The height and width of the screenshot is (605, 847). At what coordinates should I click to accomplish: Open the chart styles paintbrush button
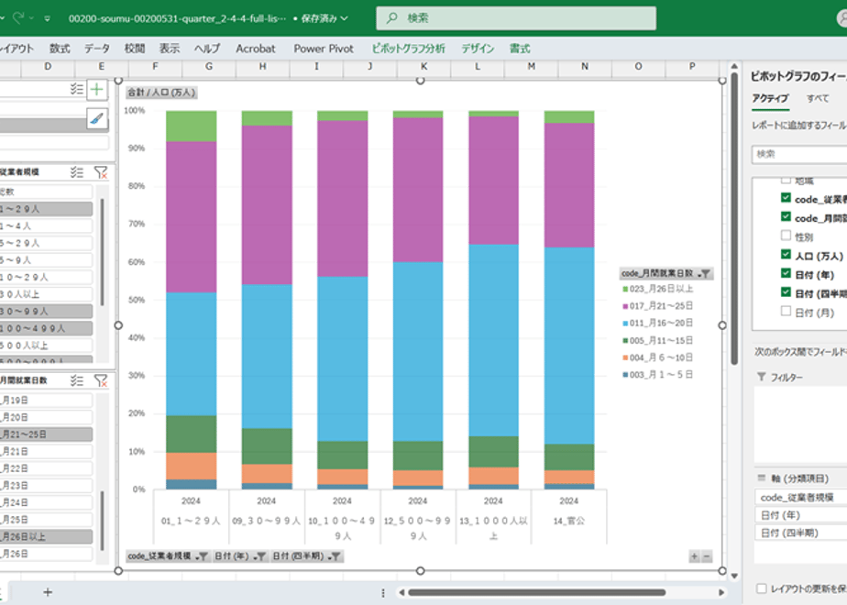96,118
